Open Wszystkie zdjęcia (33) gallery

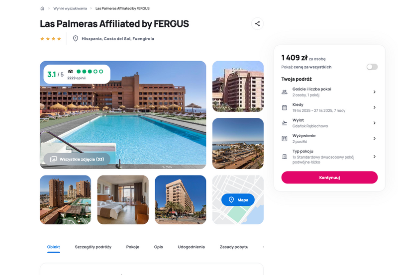77,159
